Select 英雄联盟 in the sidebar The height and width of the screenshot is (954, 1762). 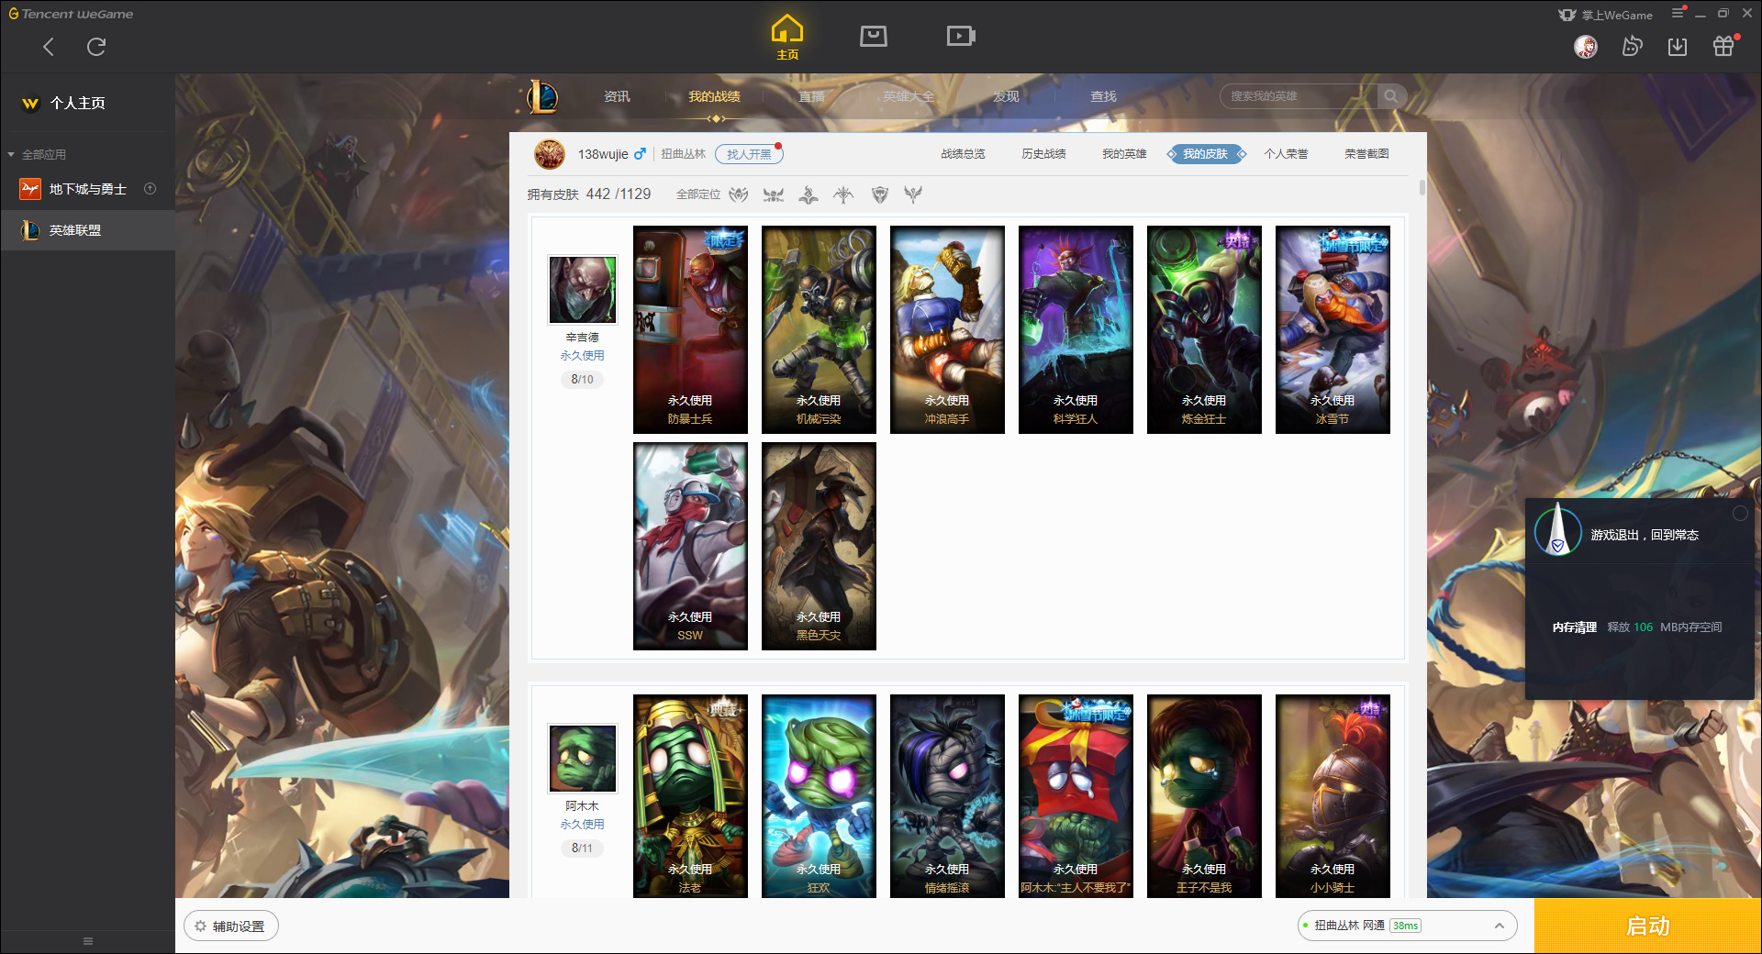coord(88,230)
